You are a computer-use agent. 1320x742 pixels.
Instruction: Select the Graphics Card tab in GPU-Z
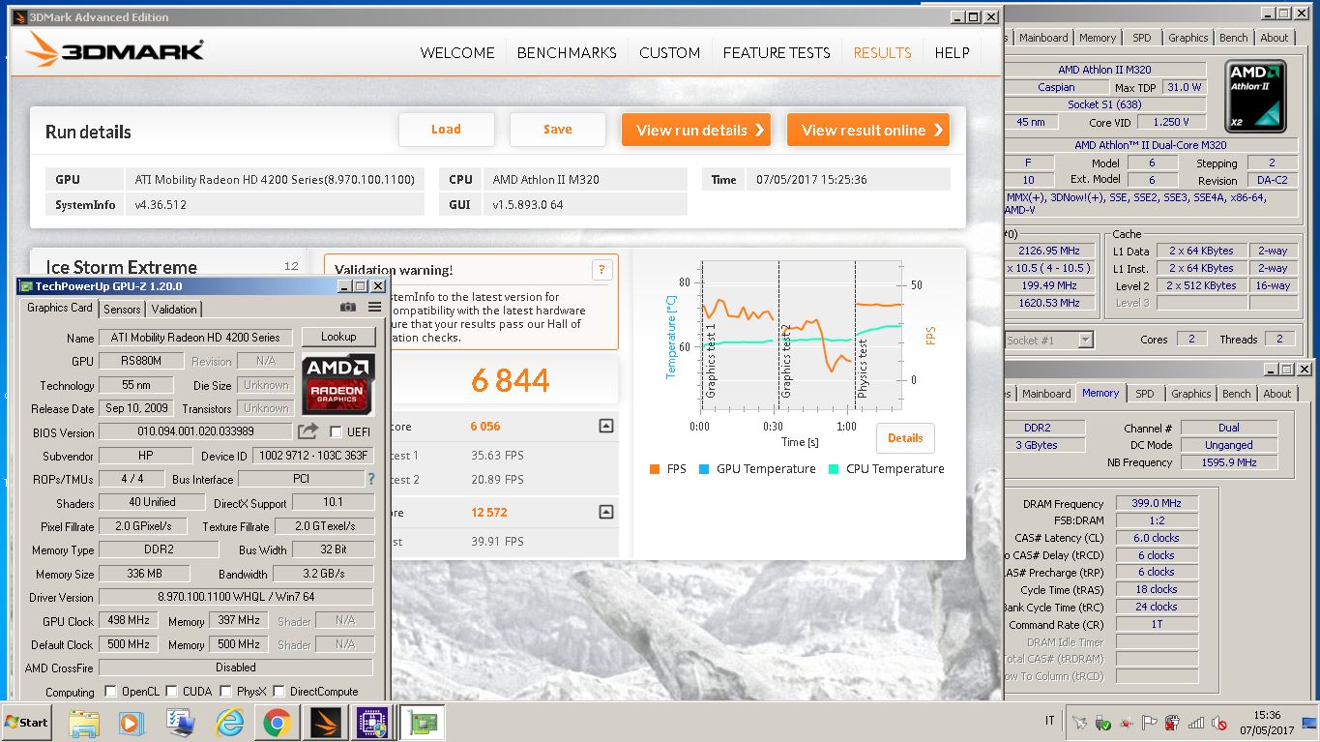tap(60, 308)
